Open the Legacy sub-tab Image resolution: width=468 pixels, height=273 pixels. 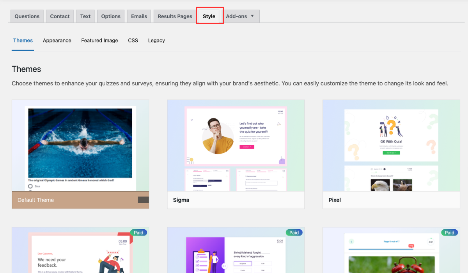[156, 41]
